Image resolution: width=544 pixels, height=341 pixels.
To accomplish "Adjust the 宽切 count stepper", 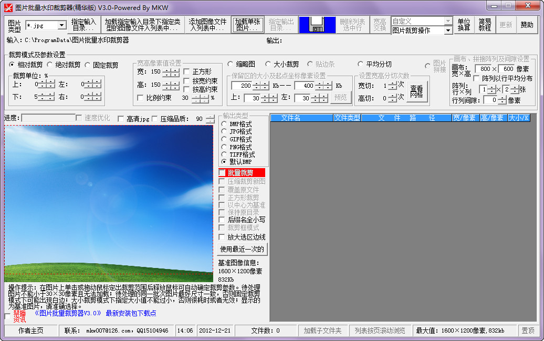I will [392, 86].
